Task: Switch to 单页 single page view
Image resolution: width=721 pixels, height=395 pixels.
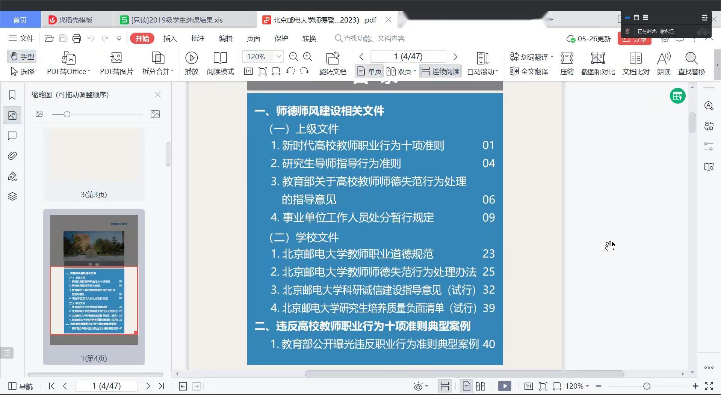Action: (369, 71)
